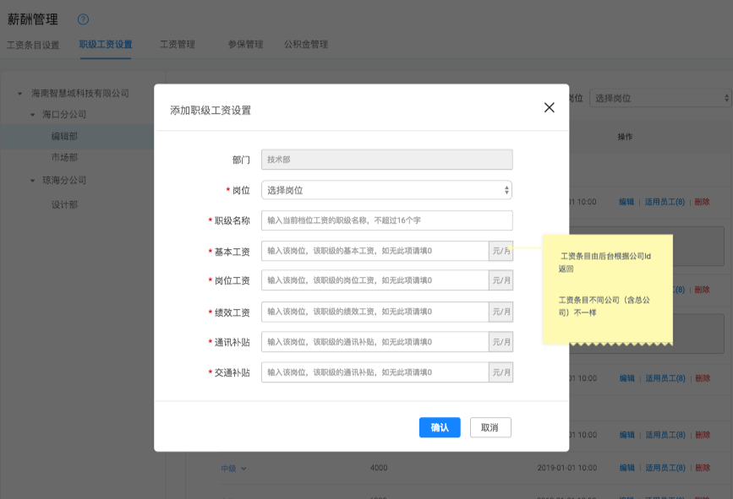Click the help question mark icon
Screen dimensions: 733x499
[83, 19]
